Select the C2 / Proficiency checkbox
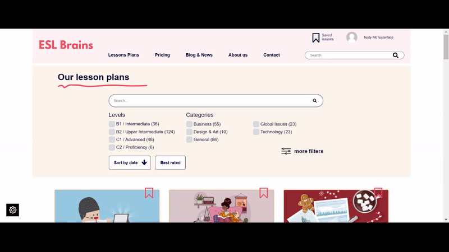The width and height of the screenshot is (449, 252). coord(112,148)
